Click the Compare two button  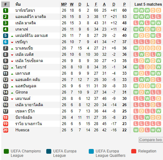[151, 140]
